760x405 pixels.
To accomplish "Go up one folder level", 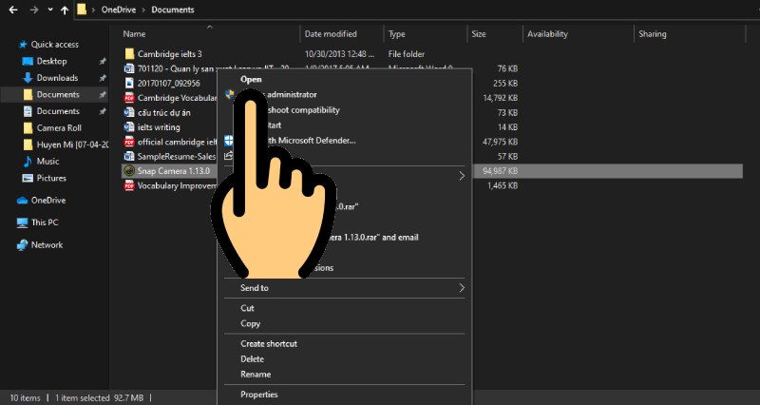I will pos(64,10).
